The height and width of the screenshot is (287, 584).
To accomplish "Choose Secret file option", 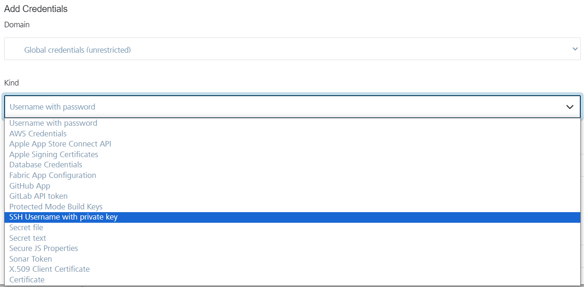I will (x=26, y=227).
